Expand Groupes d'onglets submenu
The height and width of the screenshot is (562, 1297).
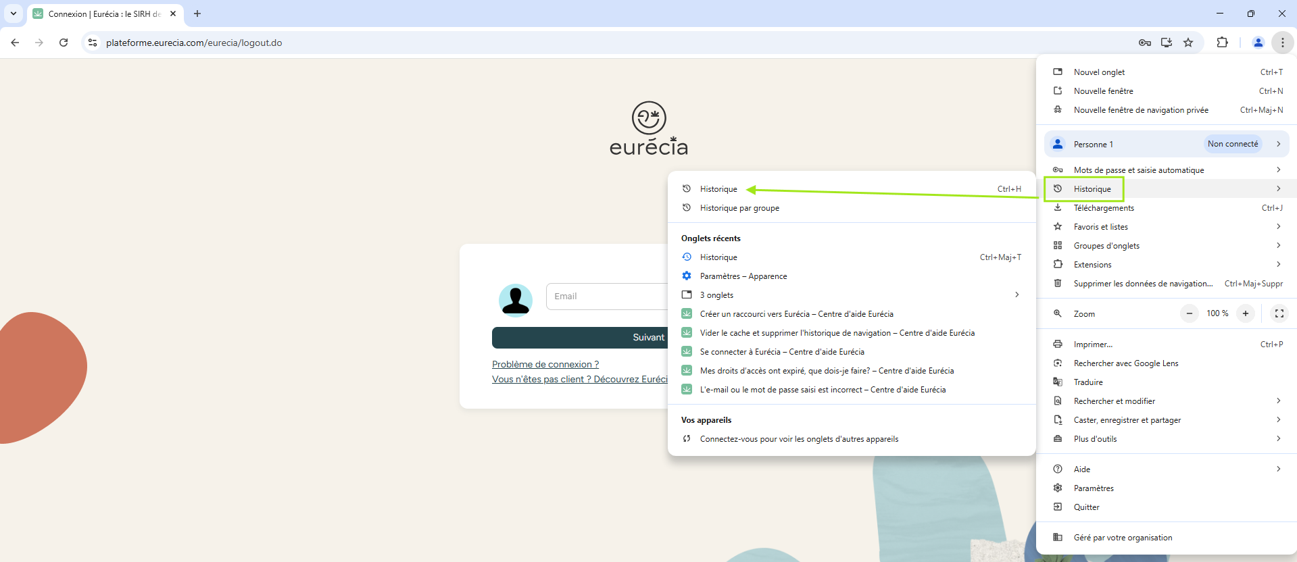1167,246
